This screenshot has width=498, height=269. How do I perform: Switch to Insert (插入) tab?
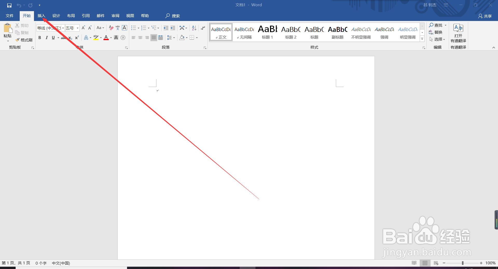41,16
